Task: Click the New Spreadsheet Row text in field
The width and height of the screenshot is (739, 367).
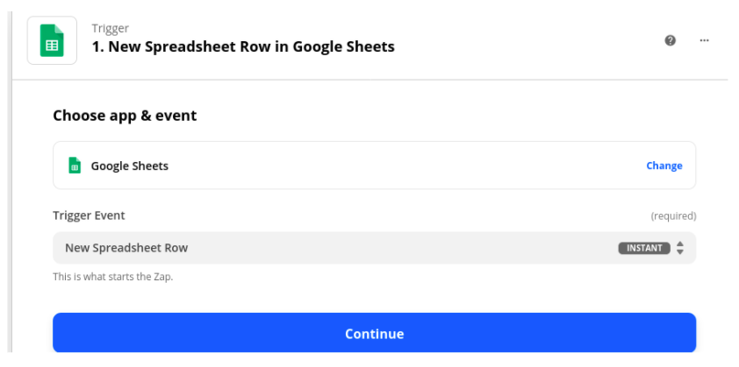Action: click(126, 248)
